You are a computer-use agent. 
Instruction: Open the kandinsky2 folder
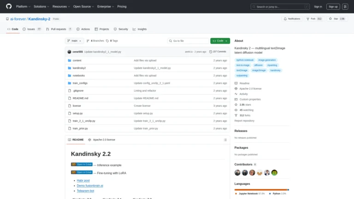79,68
